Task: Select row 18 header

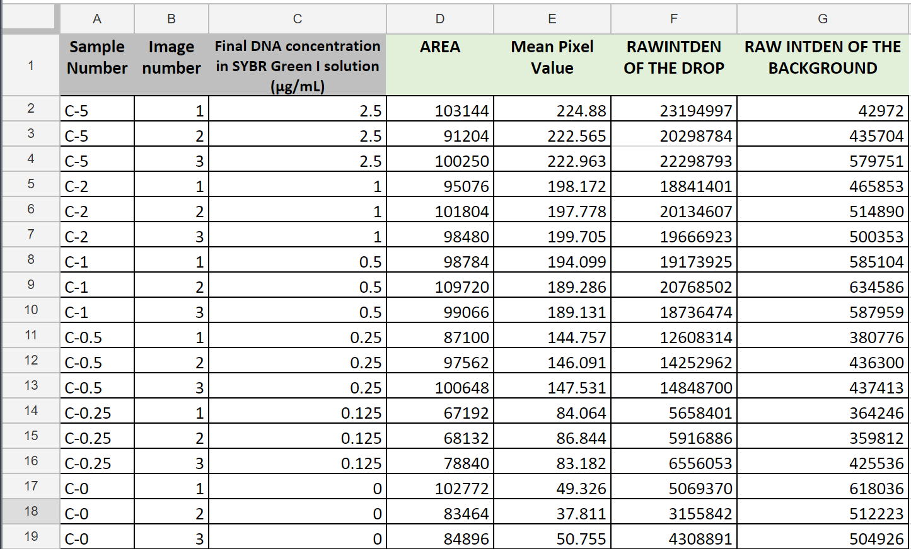Action: coord(31,511)
